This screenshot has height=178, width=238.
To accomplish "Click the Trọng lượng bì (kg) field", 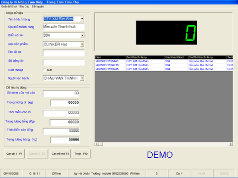I will 65,103.
